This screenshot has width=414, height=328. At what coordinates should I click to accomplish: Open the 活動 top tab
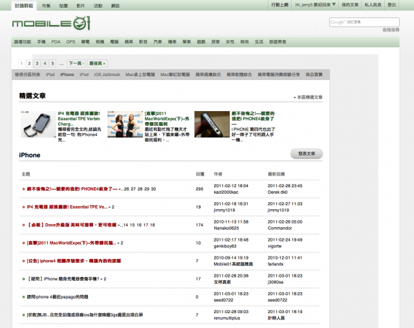(98, 6)
